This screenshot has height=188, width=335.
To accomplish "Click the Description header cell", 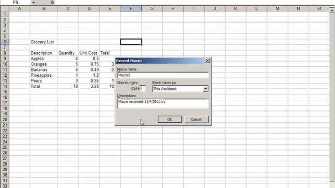I will [44, 53].
